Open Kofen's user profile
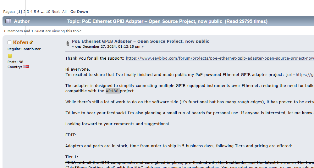314x168 pixels. pyautogui.click(x=21, y=42)
